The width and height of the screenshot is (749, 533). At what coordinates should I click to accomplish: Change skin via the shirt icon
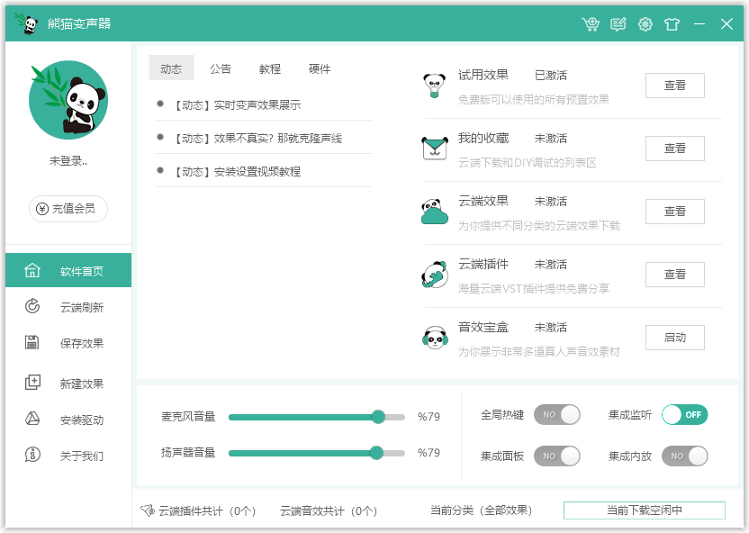point(672,24)
